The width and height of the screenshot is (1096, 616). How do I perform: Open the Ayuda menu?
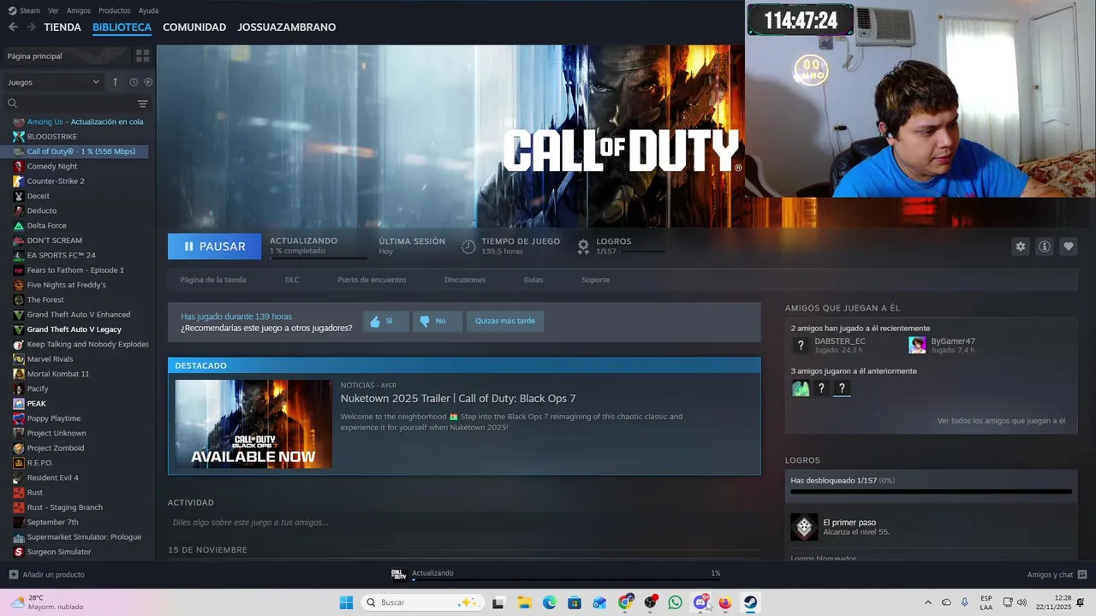(x=148, y=10)
